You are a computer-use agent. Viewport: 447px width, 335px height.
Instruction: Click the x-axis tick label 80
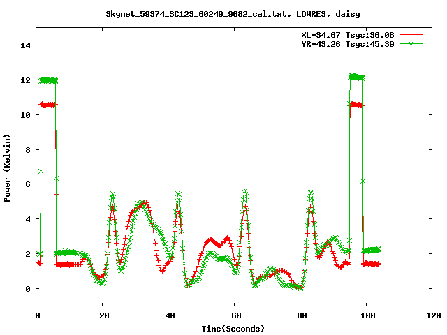302,315
